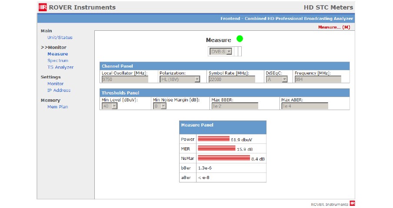The width and height of the screenshot is (393, 208).
Task: Open the Measure page link in sidebar
Action: pos(58,54)
